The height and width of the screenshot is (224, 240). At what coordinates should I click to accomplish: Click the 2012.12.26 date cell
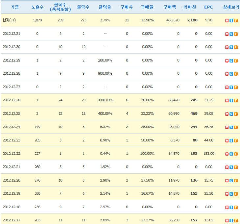(12, 100)
